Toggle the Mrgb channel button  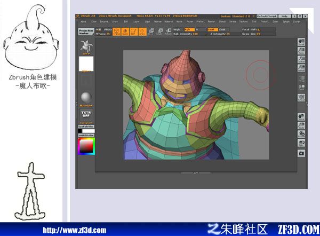178,29
